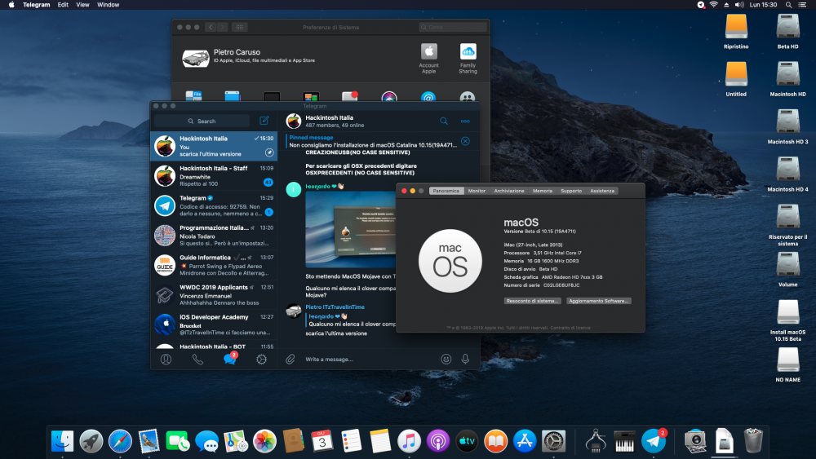Viewport: 816px width, 459px height.
Task: Open the WWDC 2019 Applicants chat
Action: click(214, 294)
